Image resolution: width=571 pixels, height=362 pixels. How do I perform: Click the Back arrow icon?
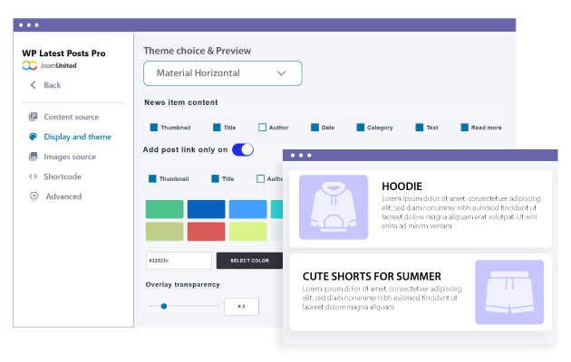click(x=34, y=85)
